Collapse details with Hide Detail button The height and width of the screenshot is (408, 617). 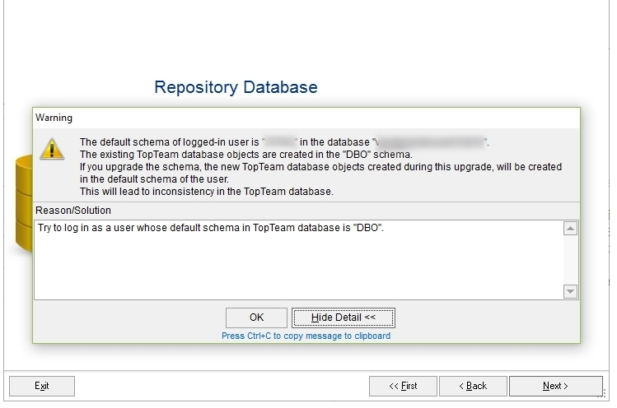[x=344, y=318]
